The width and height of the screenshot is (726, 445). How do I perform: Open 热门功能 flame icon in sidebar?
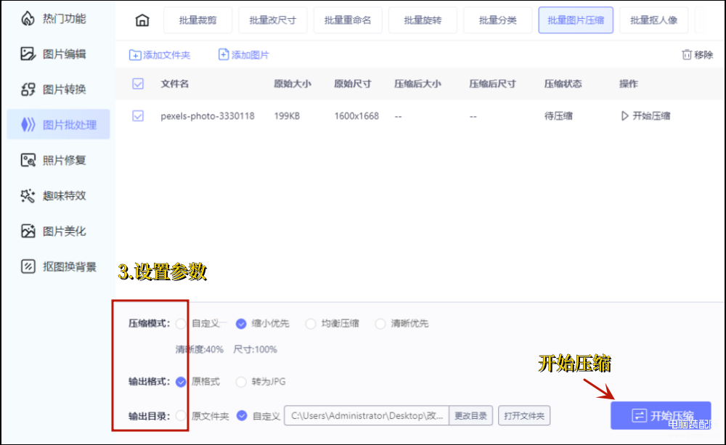pos(28,19)
